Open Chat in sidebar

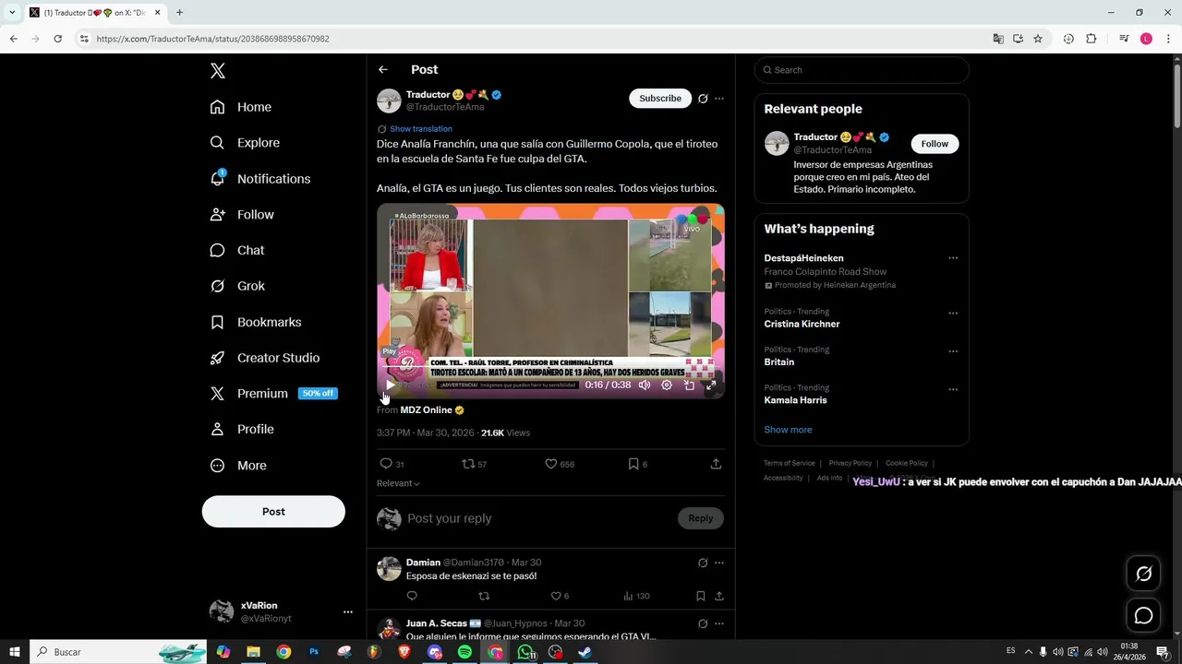237,250
